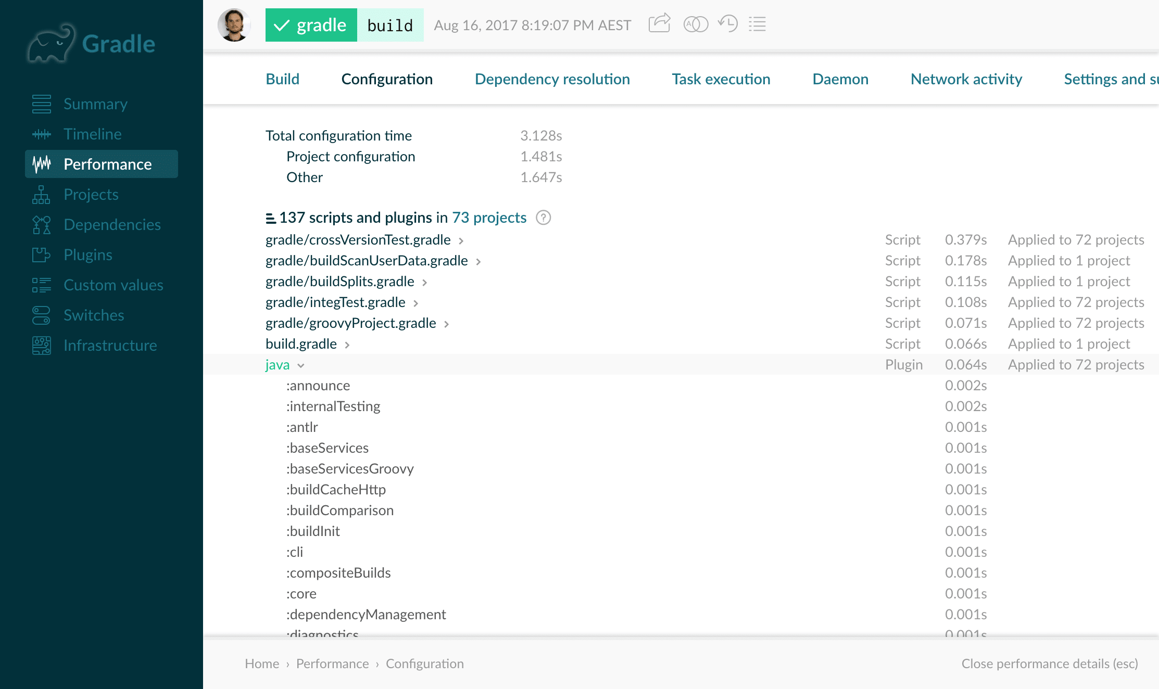The height and width of the screenshot is (689, 1159).
Task: Click Home in the breadcrumb
Action: pos(262,664)
